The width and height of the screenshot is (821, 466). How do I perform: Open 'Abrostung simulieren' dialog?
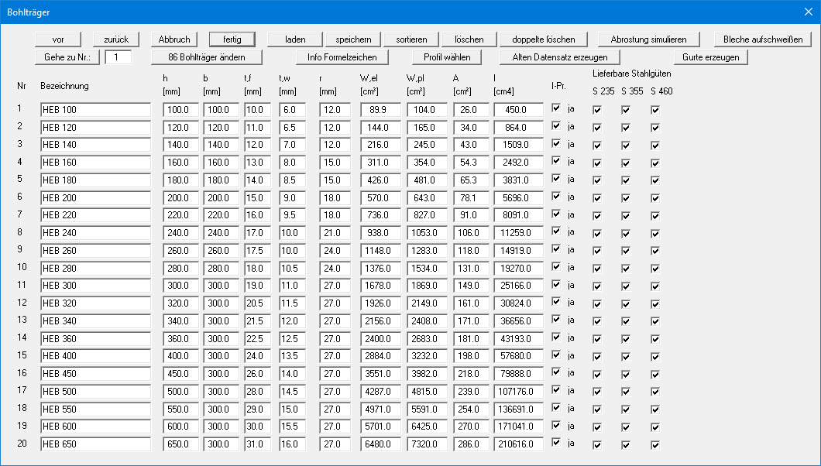tap(648, 39)
